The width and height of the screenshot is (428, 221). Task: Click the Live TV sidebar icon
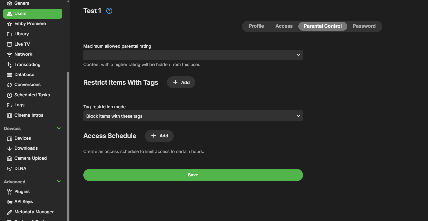click(9, 44)
